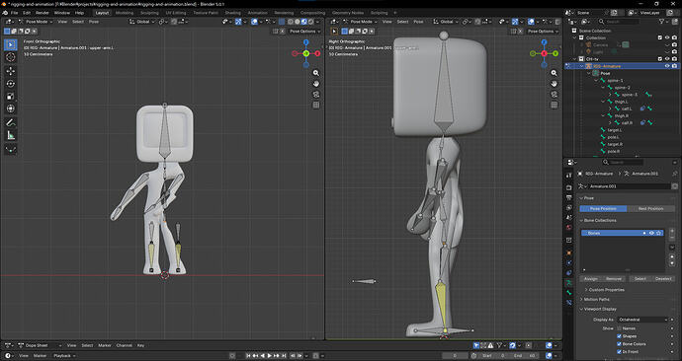
Task: Toggle Collection visibility eye in outliner
Action: tap(667, 37)
